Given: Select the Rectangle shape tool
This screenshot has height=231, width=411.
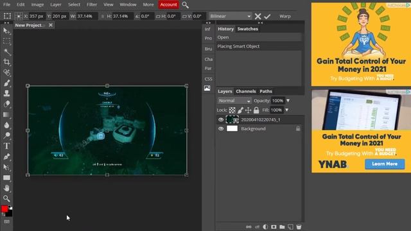Looking at the screenshot, I should (6, 178).
